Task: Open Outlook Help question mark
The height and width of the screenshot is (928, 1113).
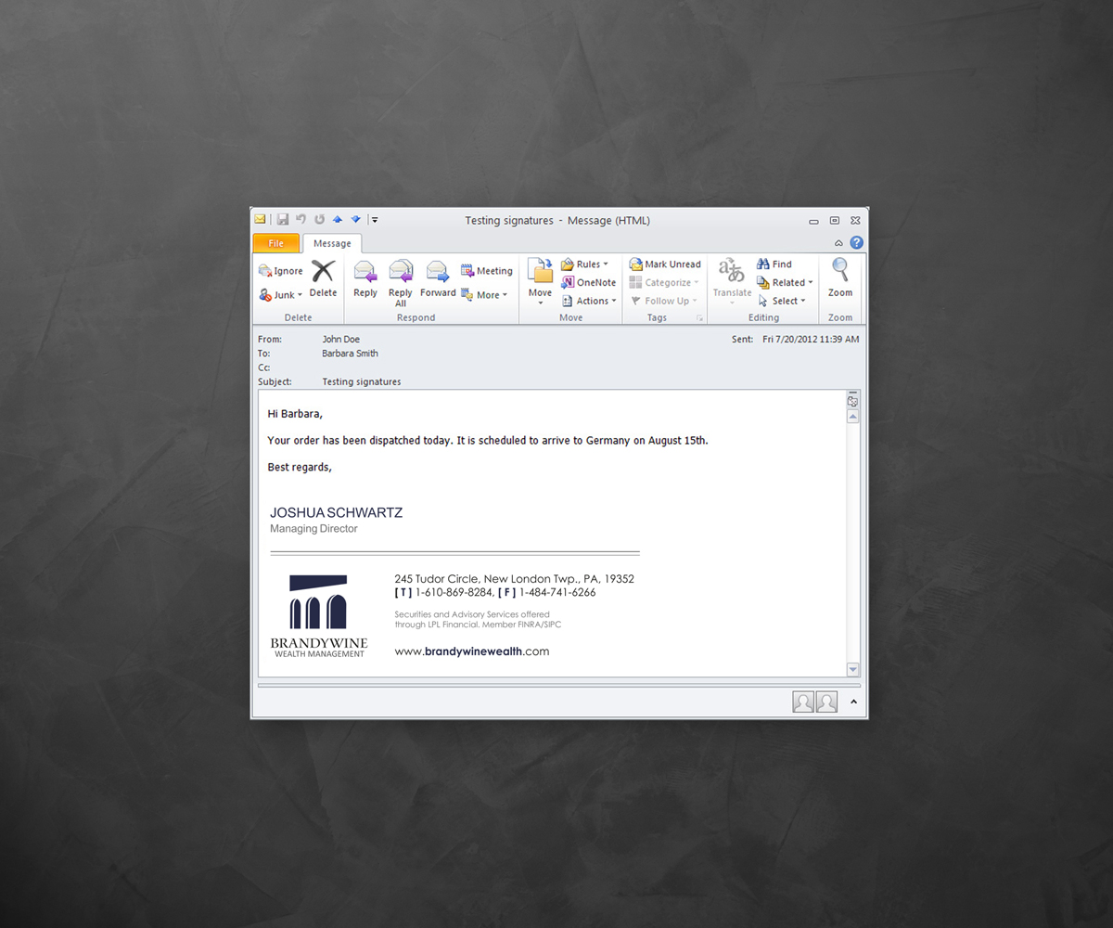Action: coord(856,243)
